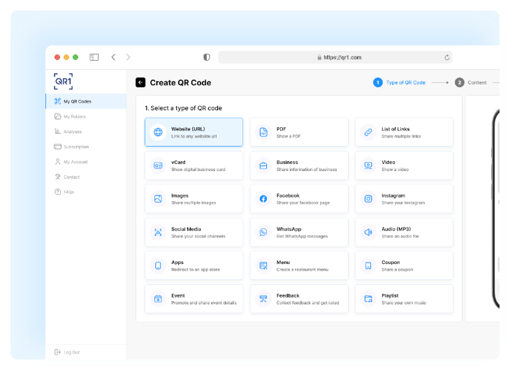Click the Audio (MP3) speaker icon

coord(368,232)
